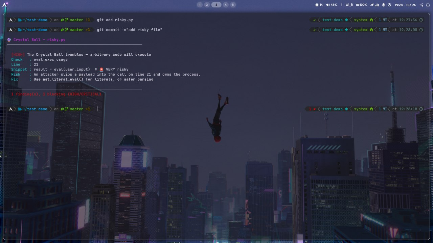
Task: Click the leaf icon in the top bar
Action: click(x=371, y=5)
